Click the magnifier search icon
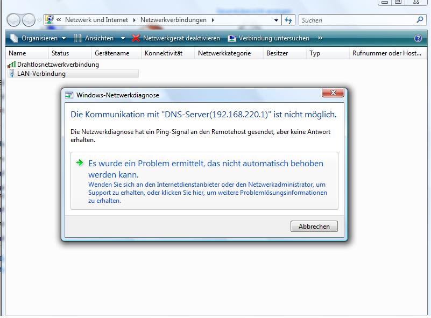Viewport: 431px width, 318px height. (420, 19)
